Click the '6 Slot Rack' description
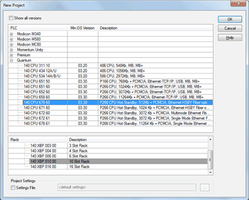This screenshot has height=200, width=249. 78,156
